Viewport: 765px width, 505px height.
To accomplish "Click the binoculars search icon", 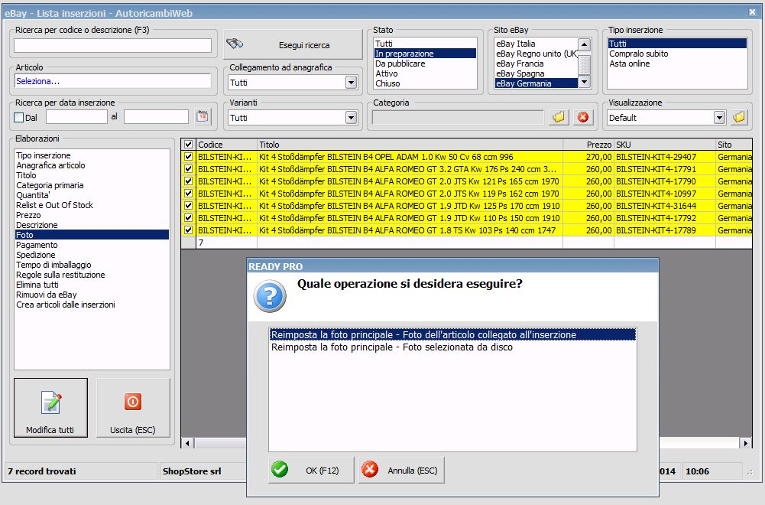I will coord(235,44).
